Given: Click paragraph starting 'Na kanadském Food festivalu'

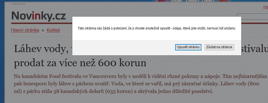Looking at the screenshot, I should [x=140, y=84].
